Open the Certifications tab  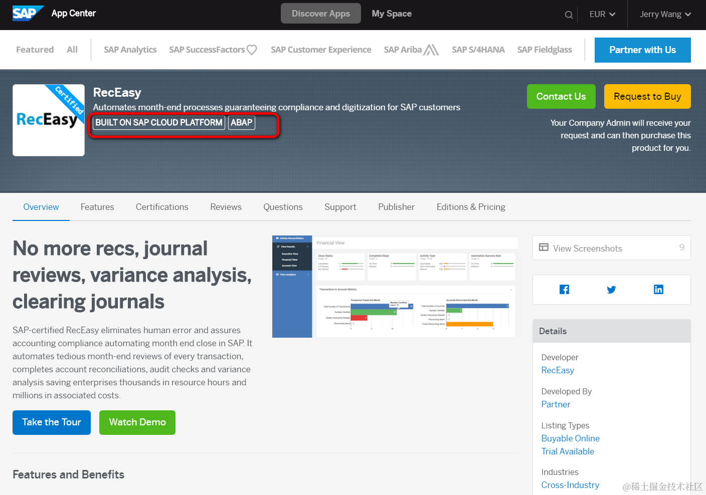(162, 207)
